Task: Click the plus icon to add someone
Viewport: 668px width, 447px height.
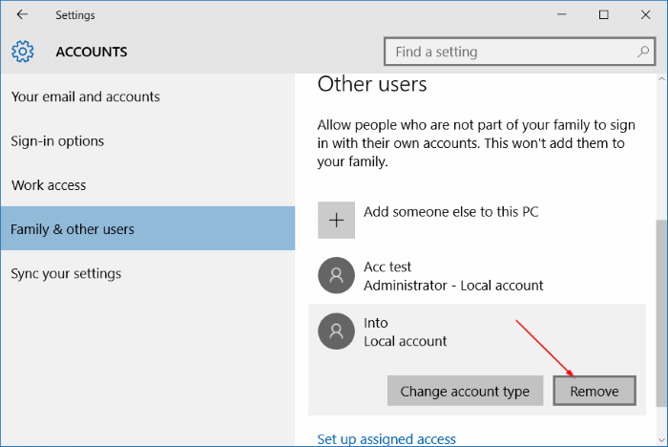Action: click(x=336, y=220)
